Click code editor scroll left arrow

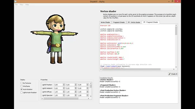coord(101,69)
